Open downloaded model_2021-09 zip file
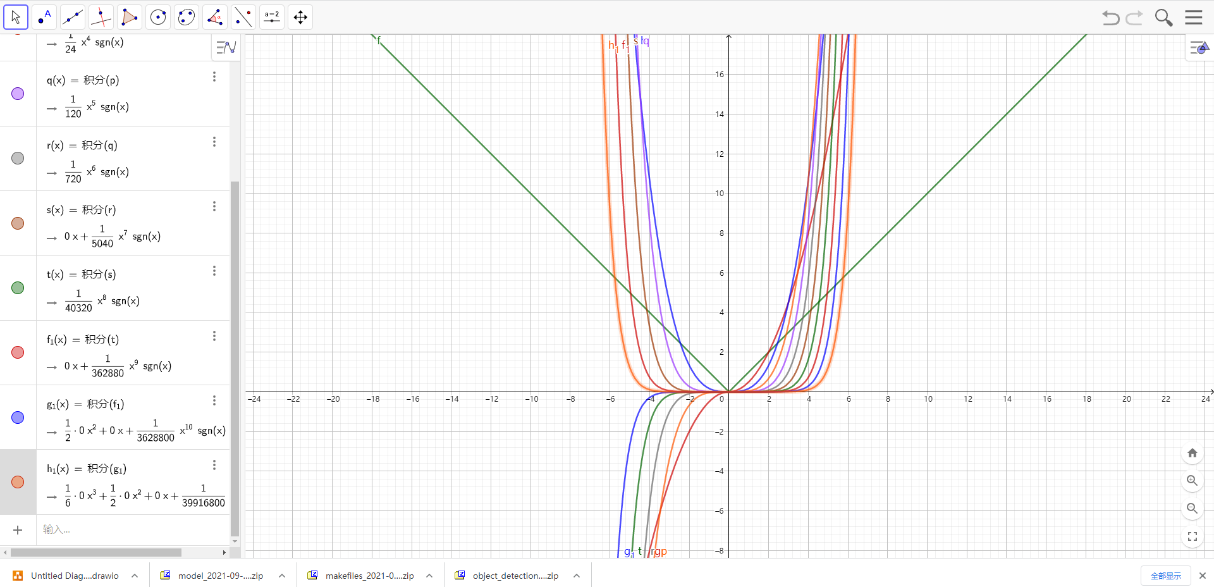The width and height of the screenshot is (1214, 587). (x=212, y=576)
